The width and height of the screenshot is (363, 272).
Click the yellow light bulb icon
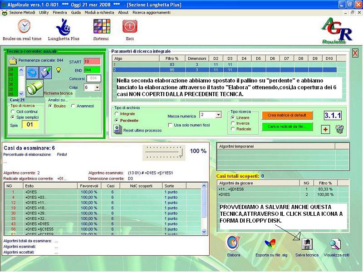[59, 70]
